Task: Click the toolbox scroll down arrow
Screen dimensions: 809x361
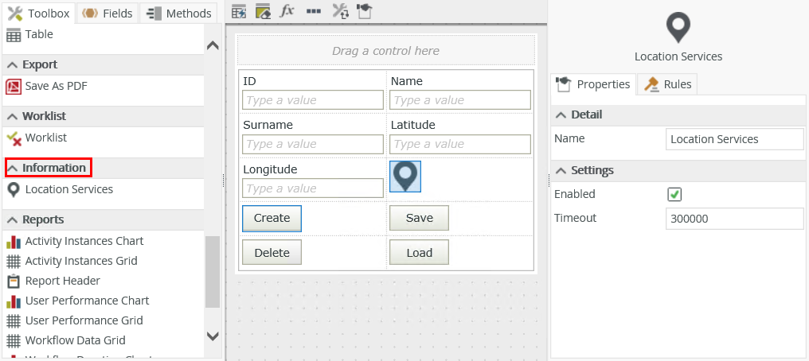Action: tap(213, 336)
